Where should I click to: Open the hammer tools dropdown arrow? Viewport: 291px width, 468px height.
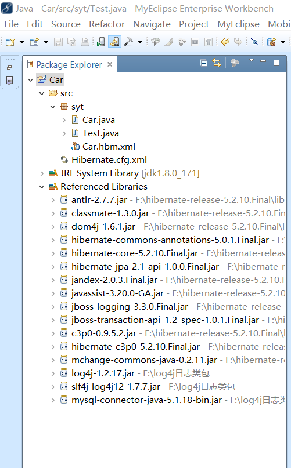coord(140,42)
